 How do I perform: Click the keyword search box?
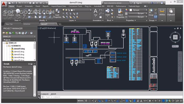[x=116, y=3]
